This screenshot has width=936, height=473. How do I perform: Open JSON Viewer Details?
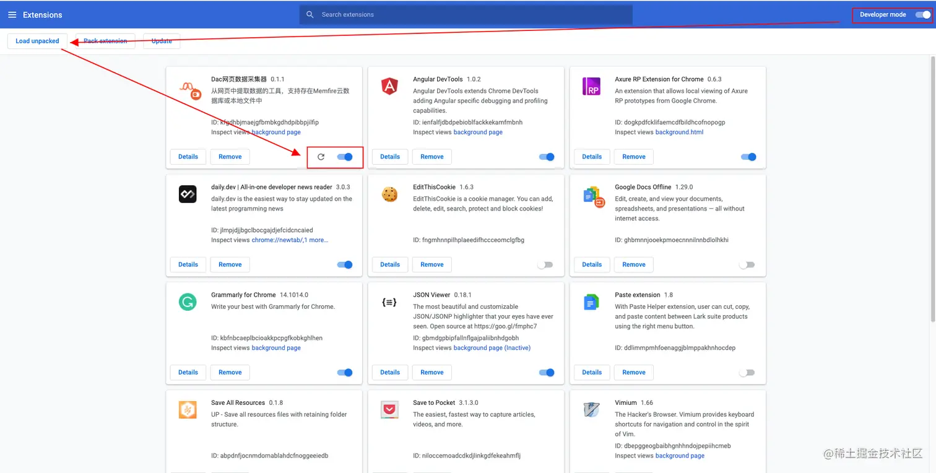click(x=390, y=372)
